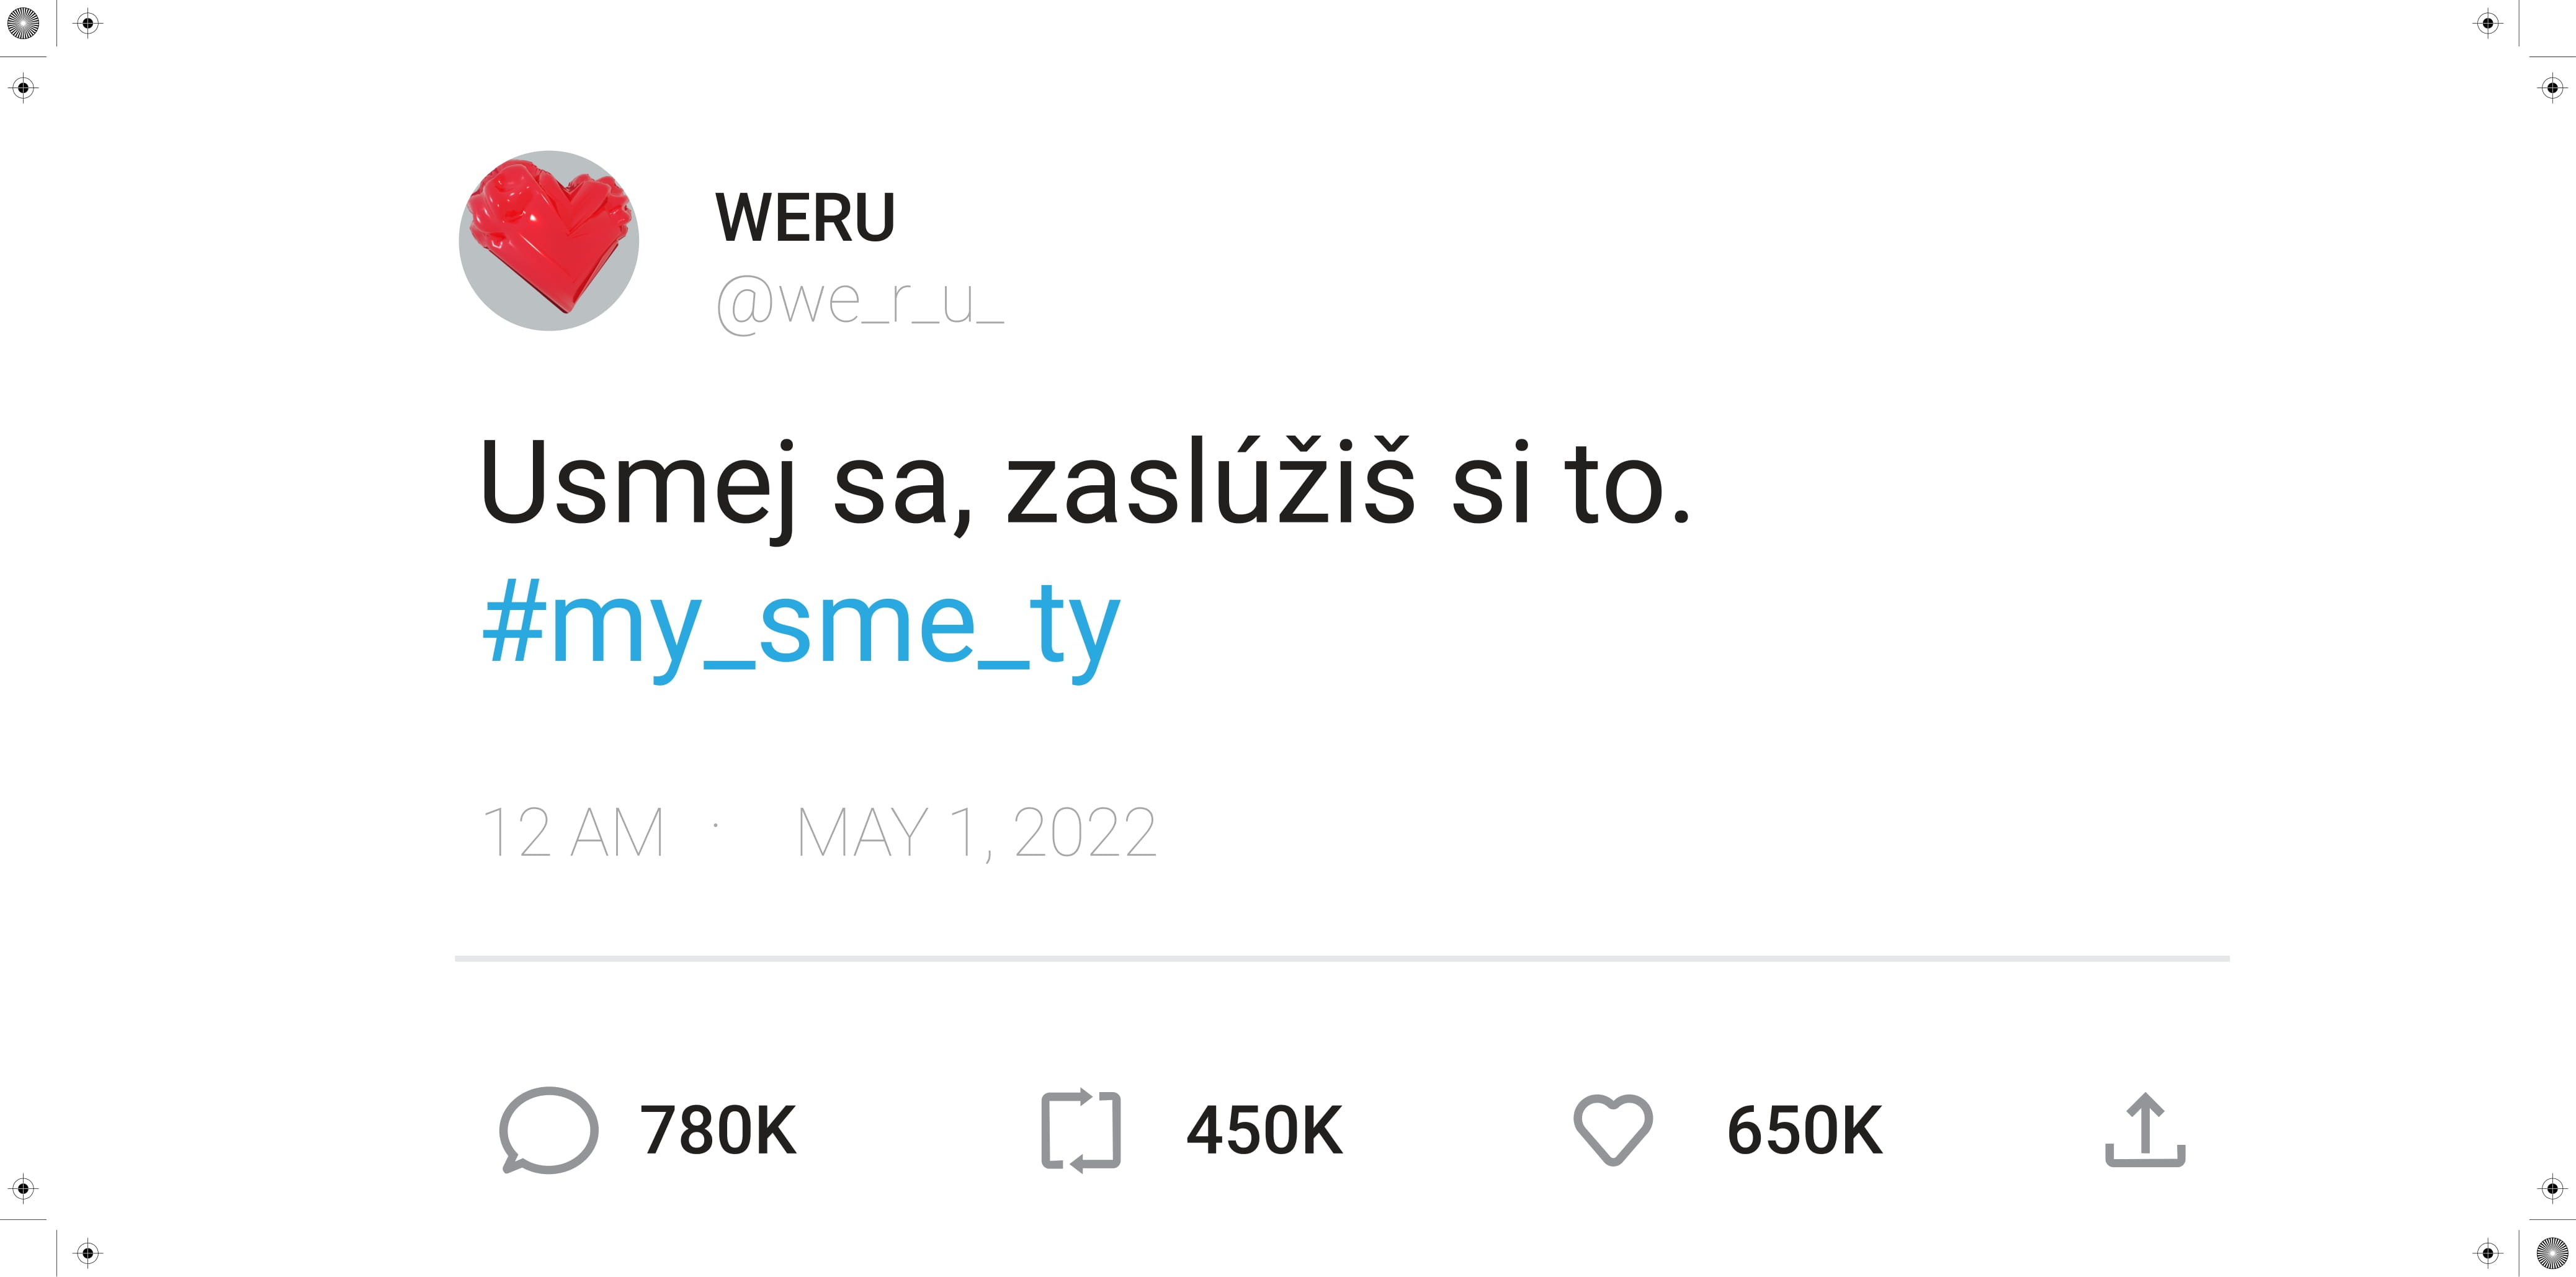
Task: Click the retweet arrows icon
Action: 1081,1130
